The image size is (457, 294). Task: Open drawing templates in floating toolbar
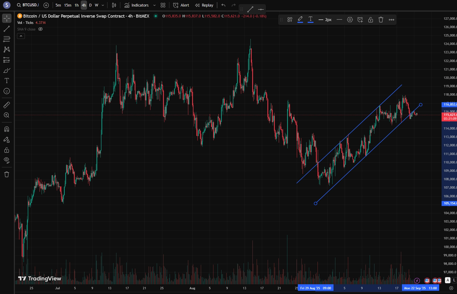pyautogui.click(x=290, y=20)
